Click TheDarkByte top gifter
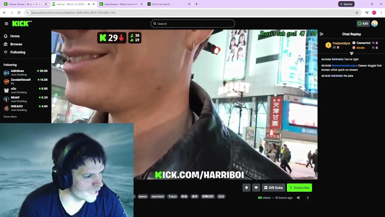385x217 pixels. (x=341, y=43)
